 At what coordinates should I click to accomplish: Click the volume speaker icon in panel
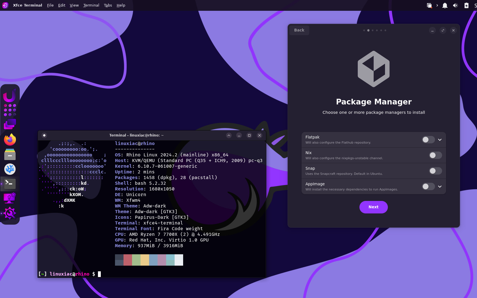click(455, 5)
